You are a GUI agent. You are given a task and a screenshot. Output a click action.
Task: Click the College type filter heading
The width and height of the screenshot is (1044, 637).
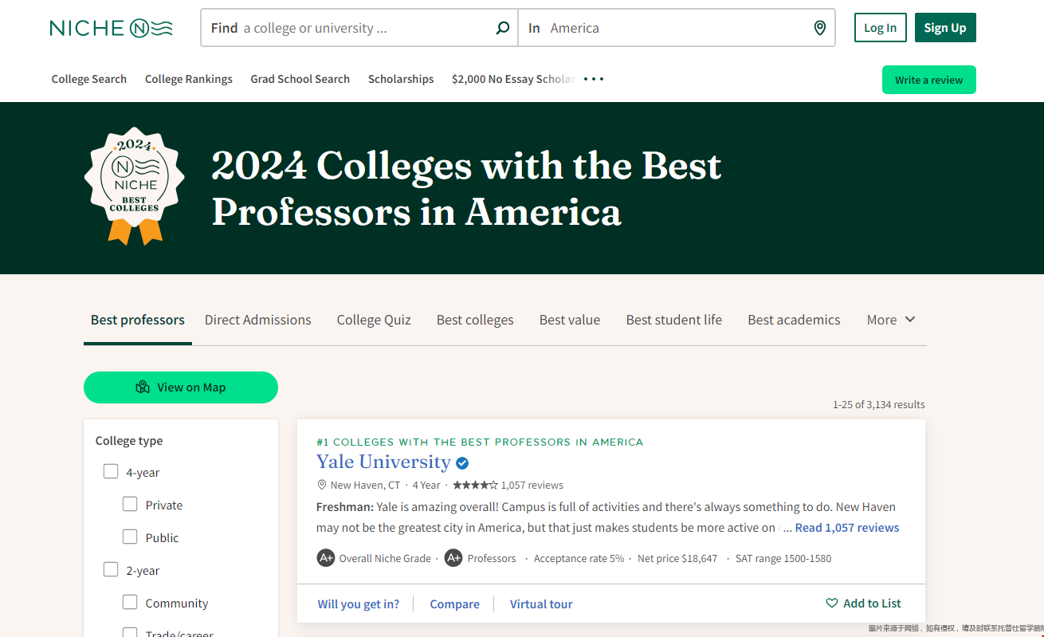click(129, 441)
